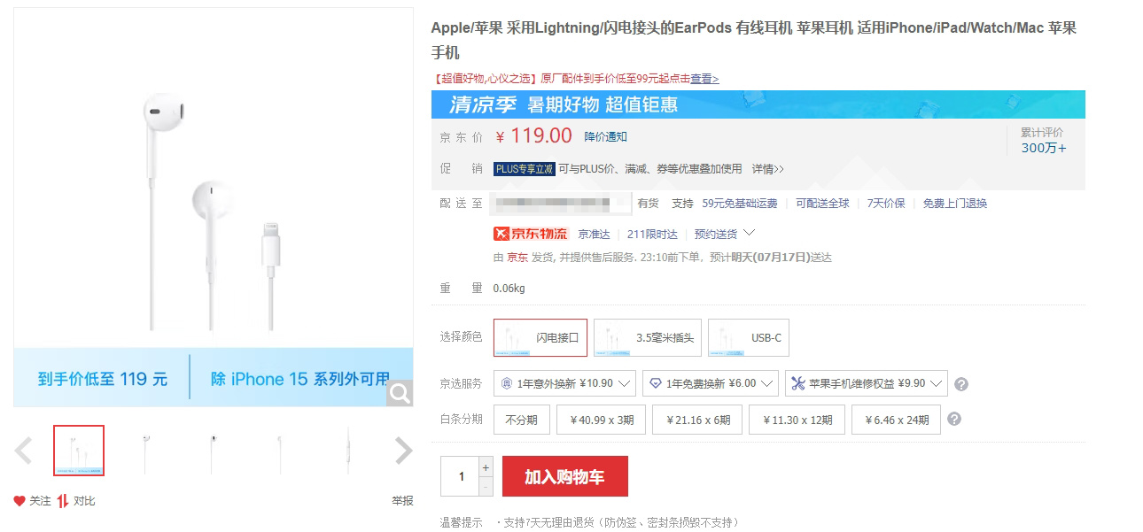Click 举报 report link
The width and height of the screenshot is (1143, 532).
coord(402,501)
